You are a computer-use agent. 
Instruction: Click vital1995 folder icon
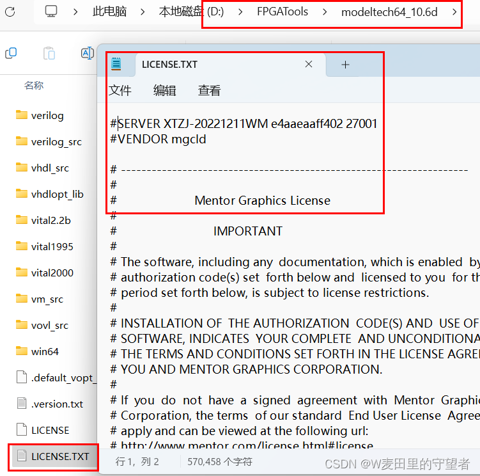tap(22, 246)
